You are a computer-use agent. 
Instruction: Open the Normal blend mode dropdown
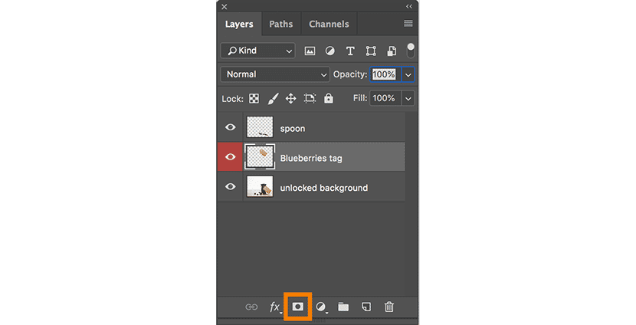(x=274, y=74)
